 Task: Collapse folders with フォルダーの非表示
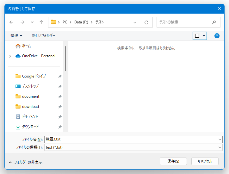25,162
